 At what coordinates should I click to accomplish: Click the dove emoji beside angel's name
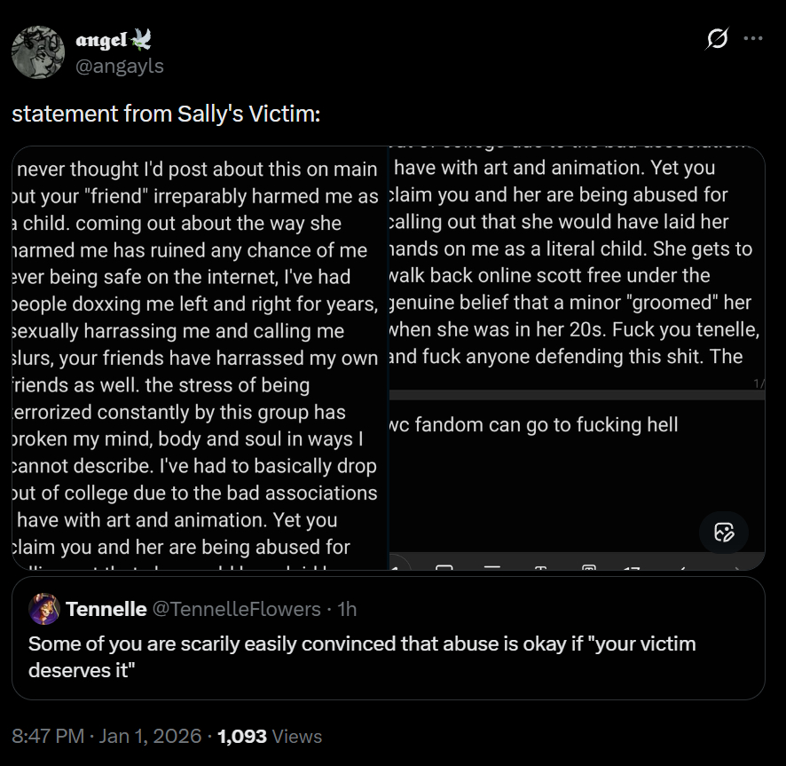141,39
